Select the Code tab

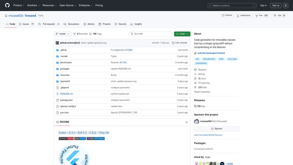pyautogui.click(x=11, y=24)
